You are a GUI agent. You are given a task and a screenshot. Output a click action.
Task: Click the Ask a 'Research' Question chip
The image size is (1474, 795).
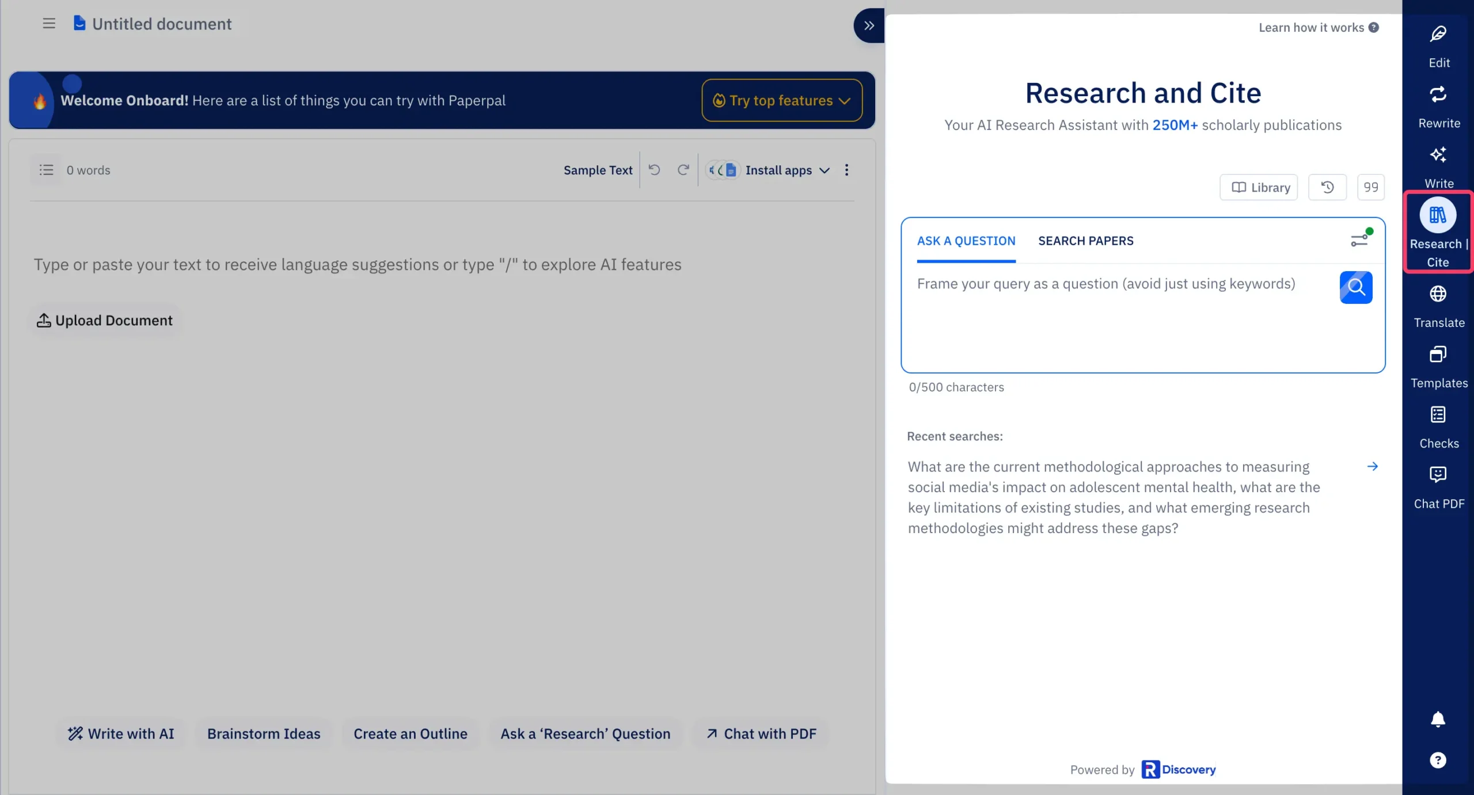pyautogui.click(x=586, y=733)
